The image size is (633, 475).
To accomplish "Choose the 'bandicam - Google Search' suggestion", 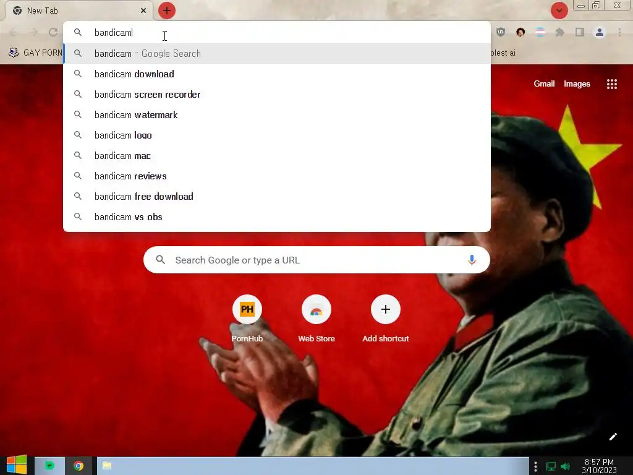I will coord(277,53).
